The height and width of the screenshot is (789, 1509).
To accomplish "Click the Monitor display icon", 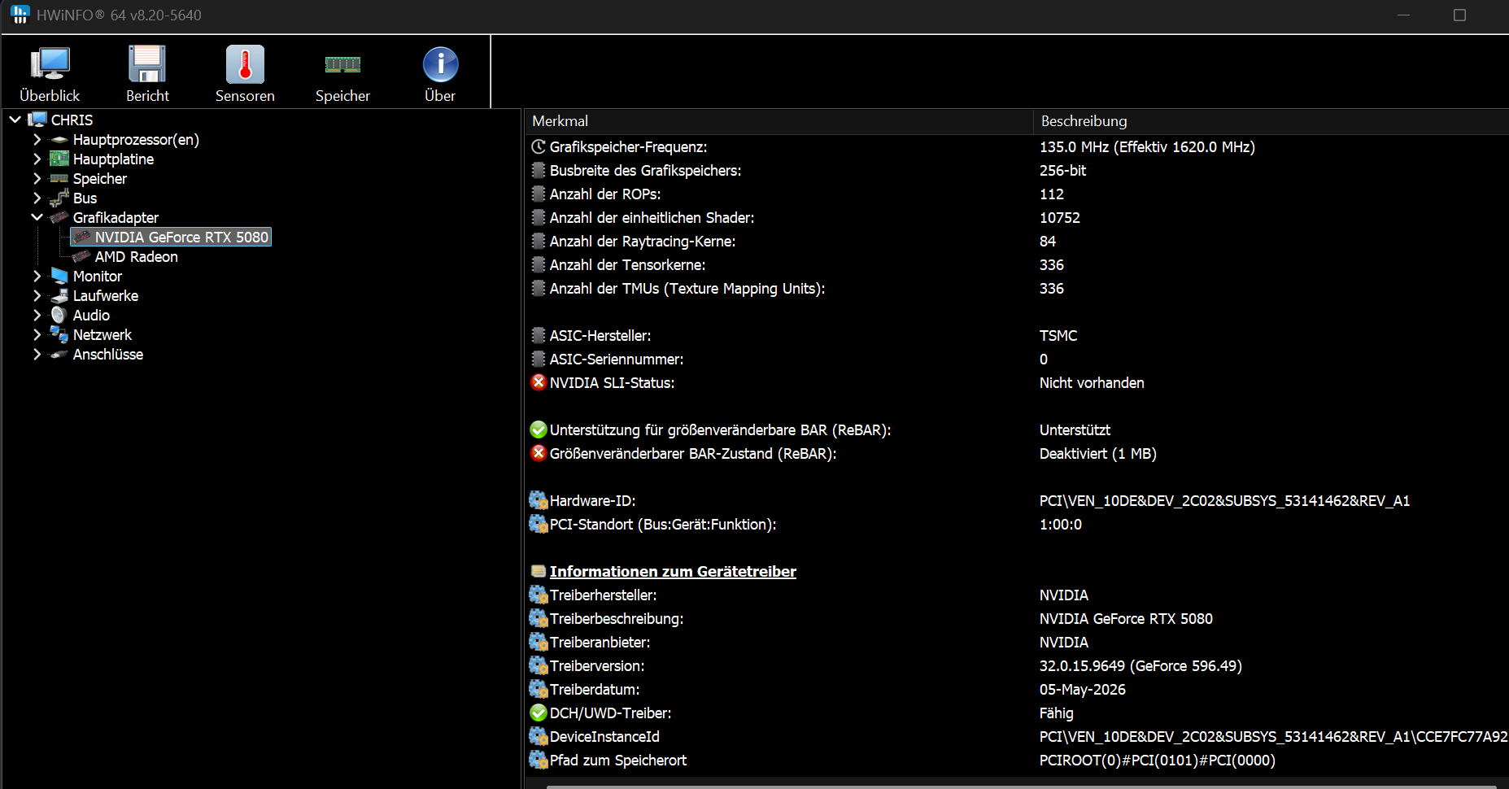I will (59, 276).
